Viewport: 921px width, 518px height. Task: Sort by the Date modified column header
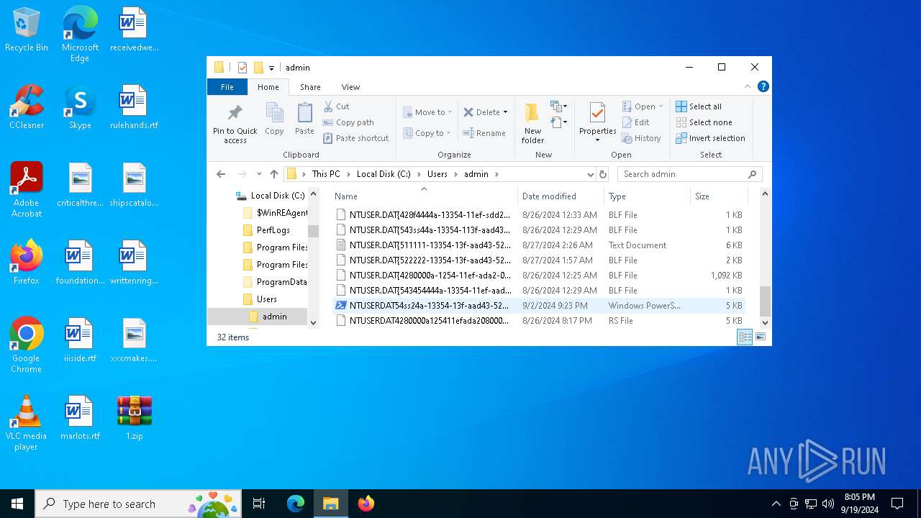click(561, 196)
